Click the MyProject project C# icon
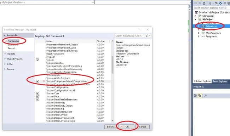Image resolution: width=230 pixels, height=136 pixels. pos(200,19)
